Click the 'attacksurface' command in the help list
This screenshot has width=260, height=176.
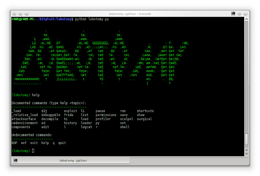point(24,119)
